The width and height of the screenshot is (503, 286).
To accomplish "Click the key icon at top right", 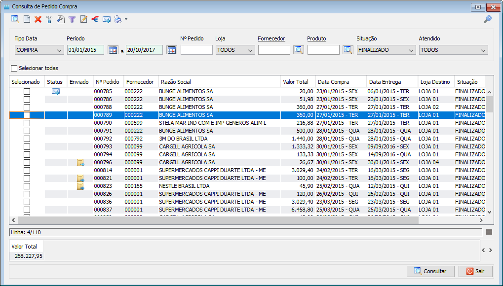I will [487, 19].
